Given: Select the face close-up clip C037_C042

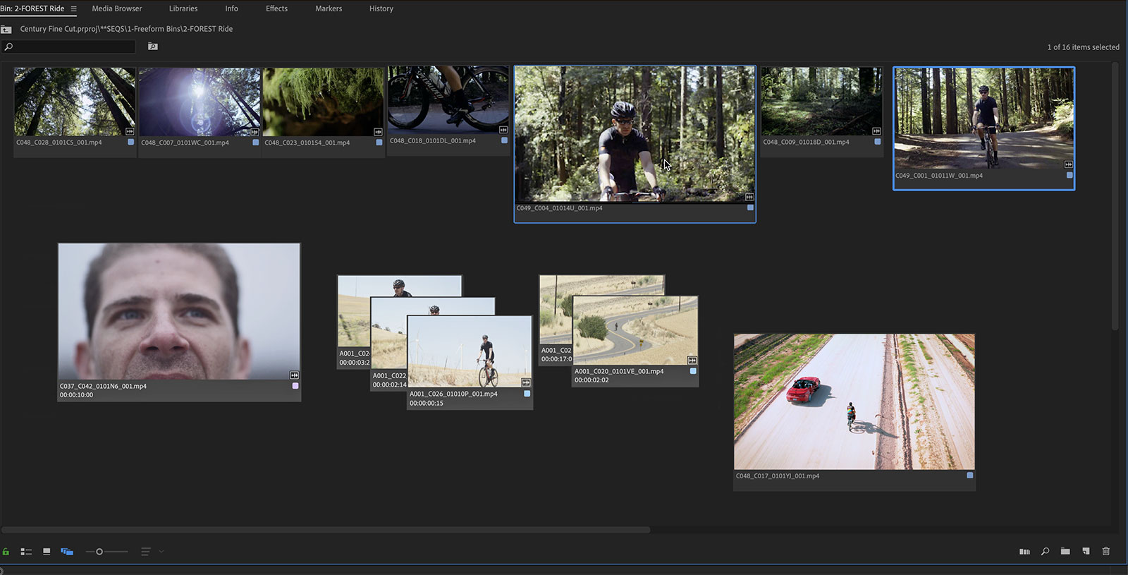Looking at the screenshot, I should pos(179,311).
